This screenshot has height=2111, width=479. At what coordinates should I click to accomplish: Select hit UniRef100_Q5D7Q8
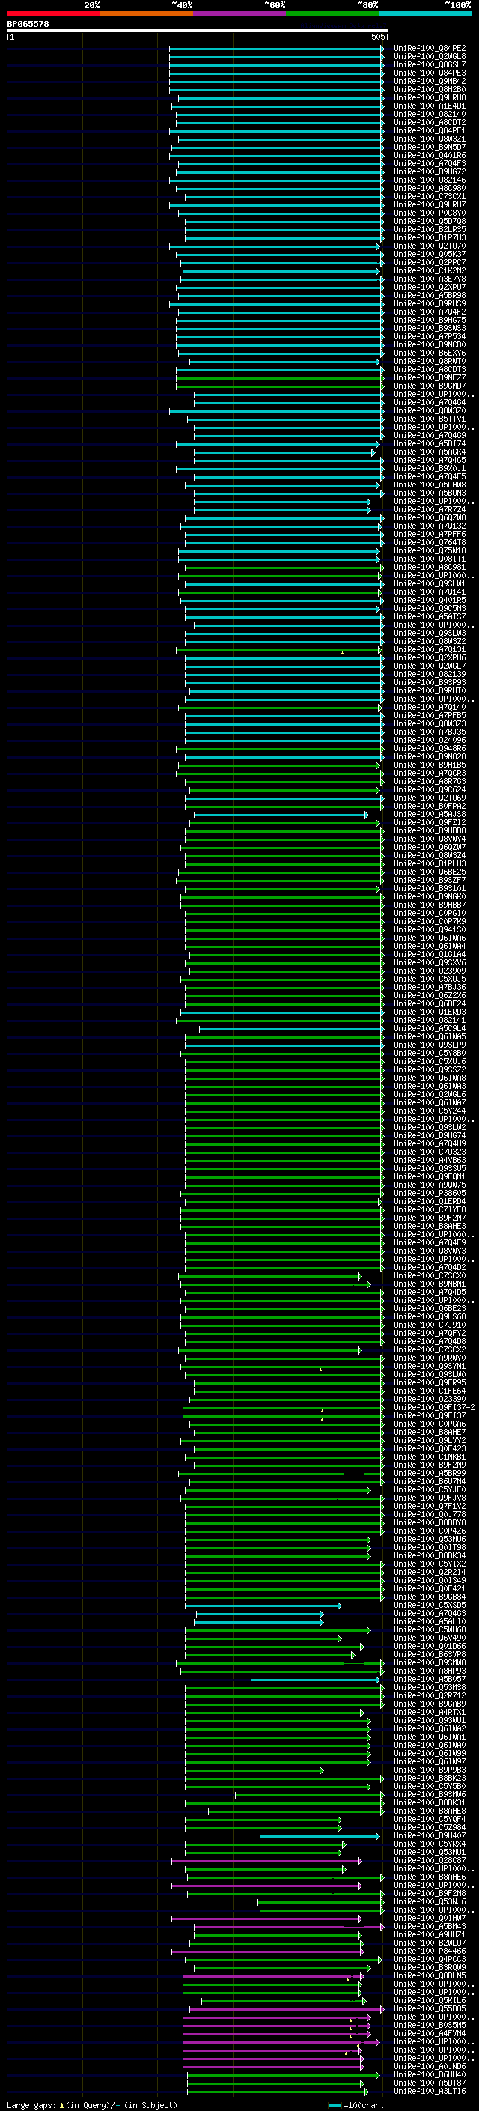tap(429, 221)
